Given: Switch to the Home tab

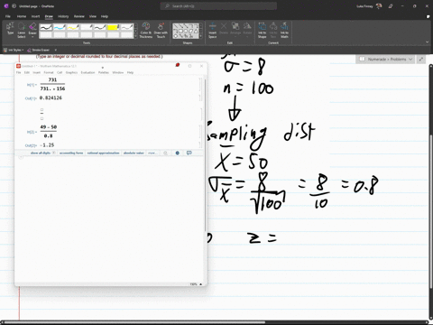Looking at the screenshot, I should [22, 16].
